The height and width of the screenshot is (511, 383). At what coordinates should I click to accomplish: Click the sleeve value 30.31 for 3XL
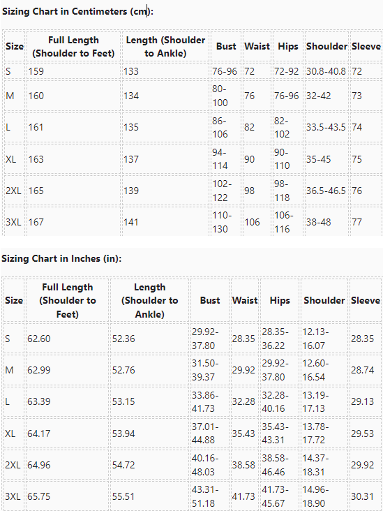(362, 496)
